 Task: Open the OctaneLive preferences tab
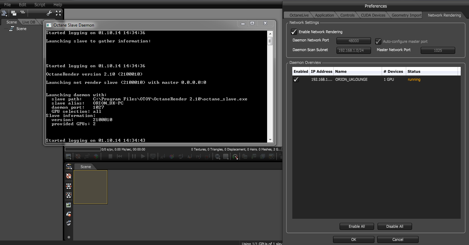[299, 15]
